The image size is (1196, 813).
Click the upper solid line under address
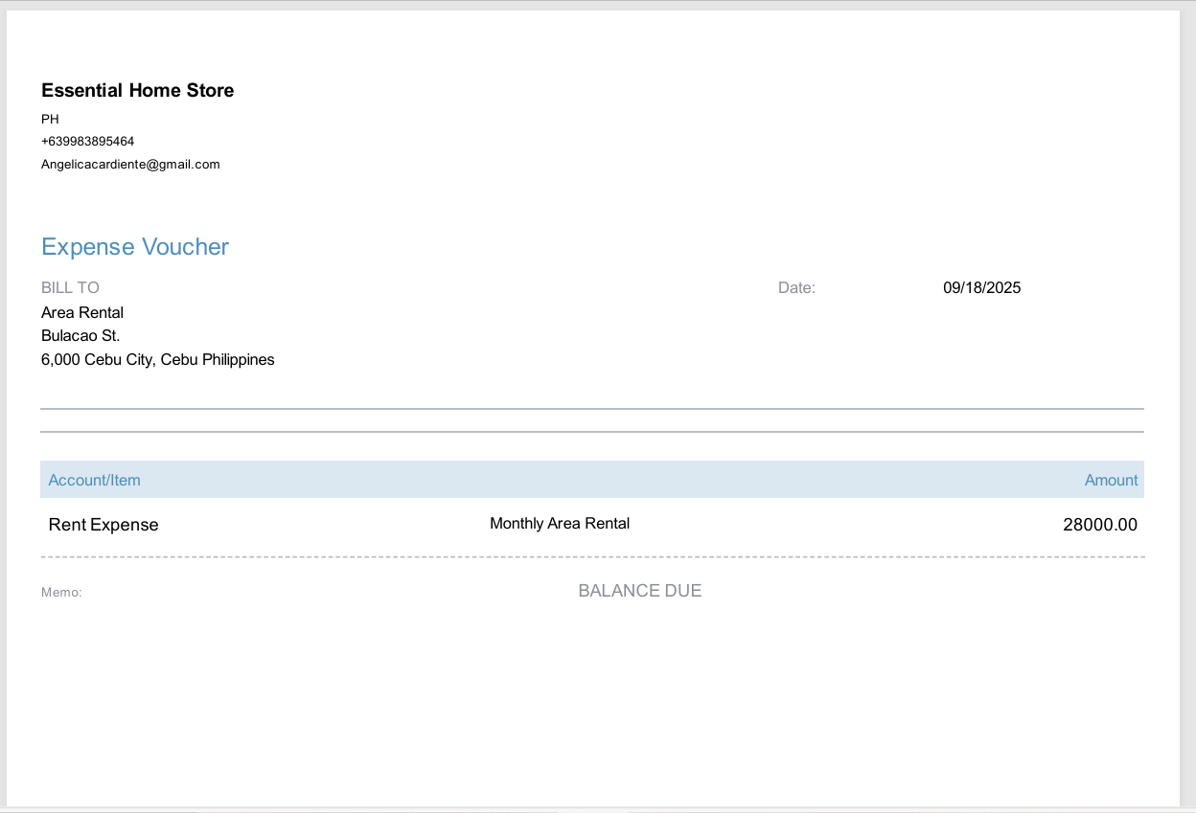pos(591,409)
